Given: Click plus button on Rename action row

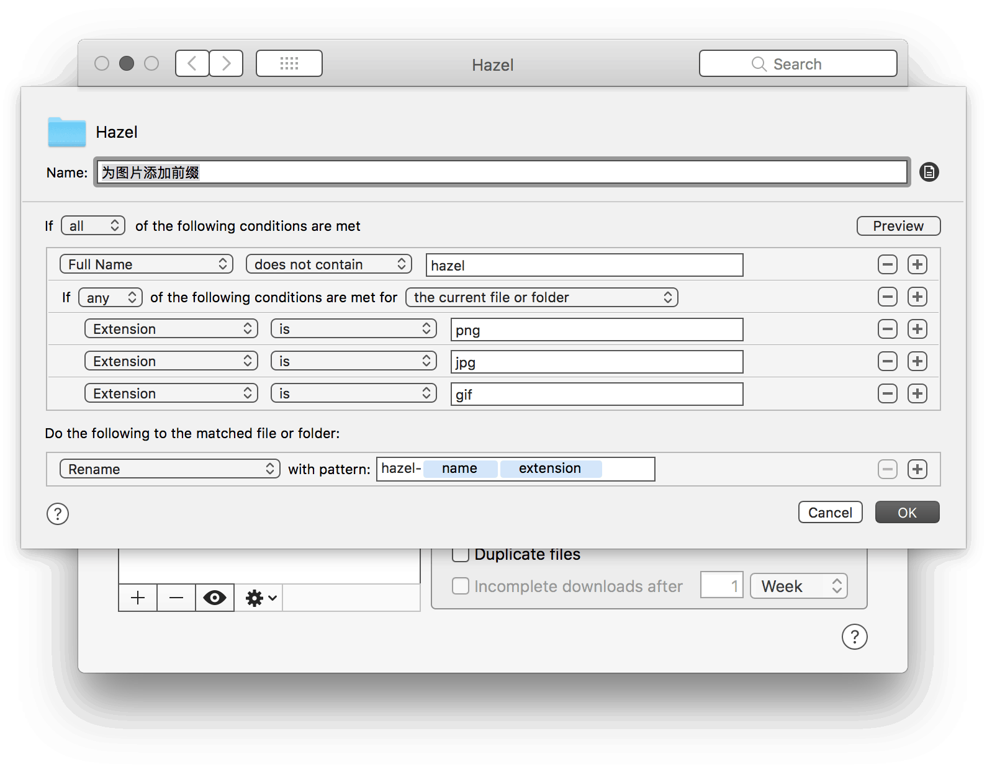Looking at the screenshot, I should pos(917,469).
